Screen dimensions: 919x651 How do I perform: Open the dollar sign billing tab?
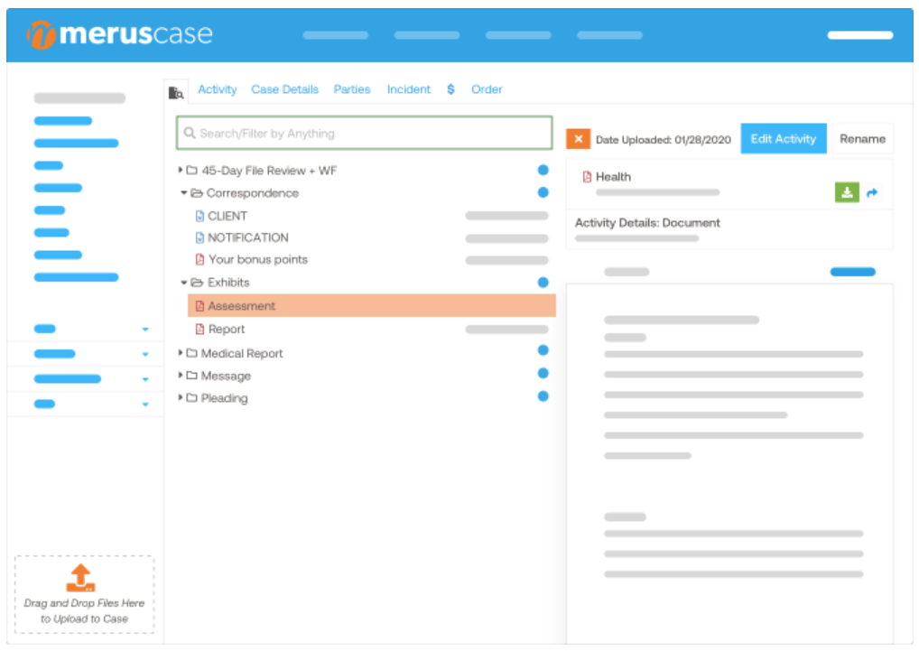450,89
